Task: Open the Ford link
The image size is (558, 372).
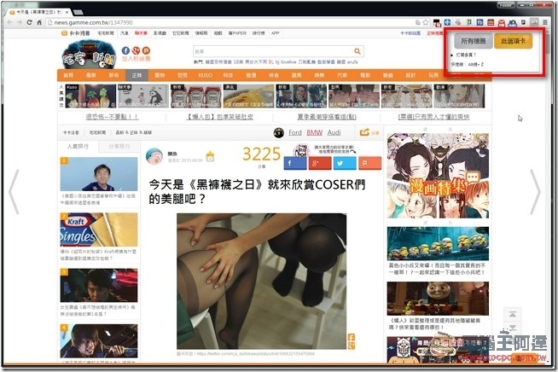Action: pos(295,132)
